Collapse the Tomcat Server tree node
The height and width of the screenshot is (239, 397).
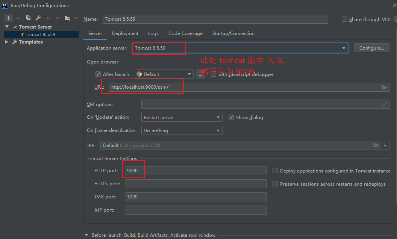(x=7, y=27)
